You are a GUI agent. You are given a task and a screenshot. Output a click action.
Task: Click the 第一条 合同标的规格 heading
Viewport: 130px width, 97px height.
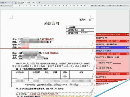pos(32,69)
